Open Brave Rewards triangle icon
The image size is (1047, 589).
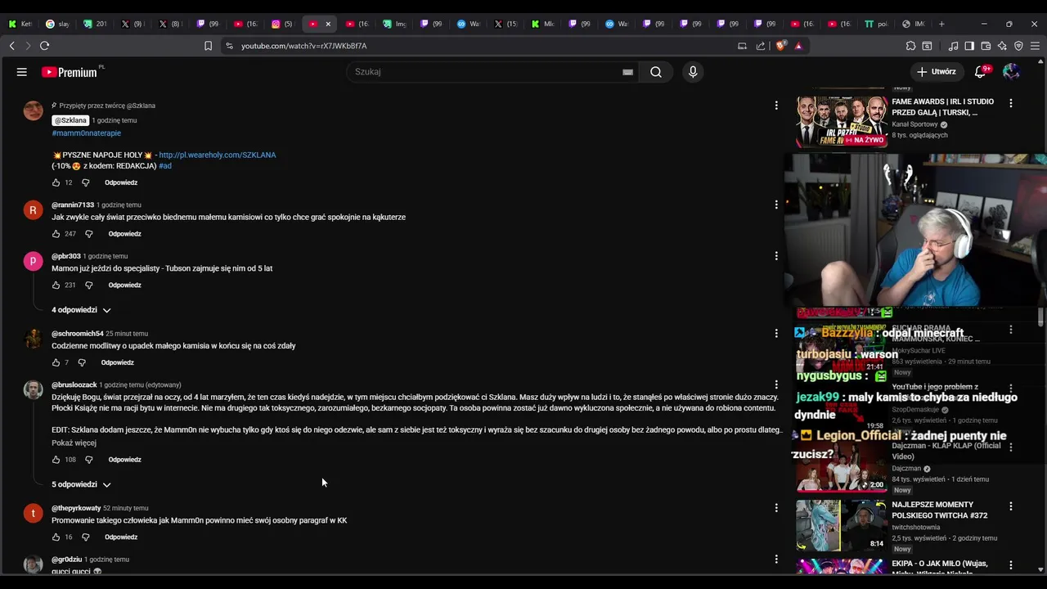(x=798, y=46)
